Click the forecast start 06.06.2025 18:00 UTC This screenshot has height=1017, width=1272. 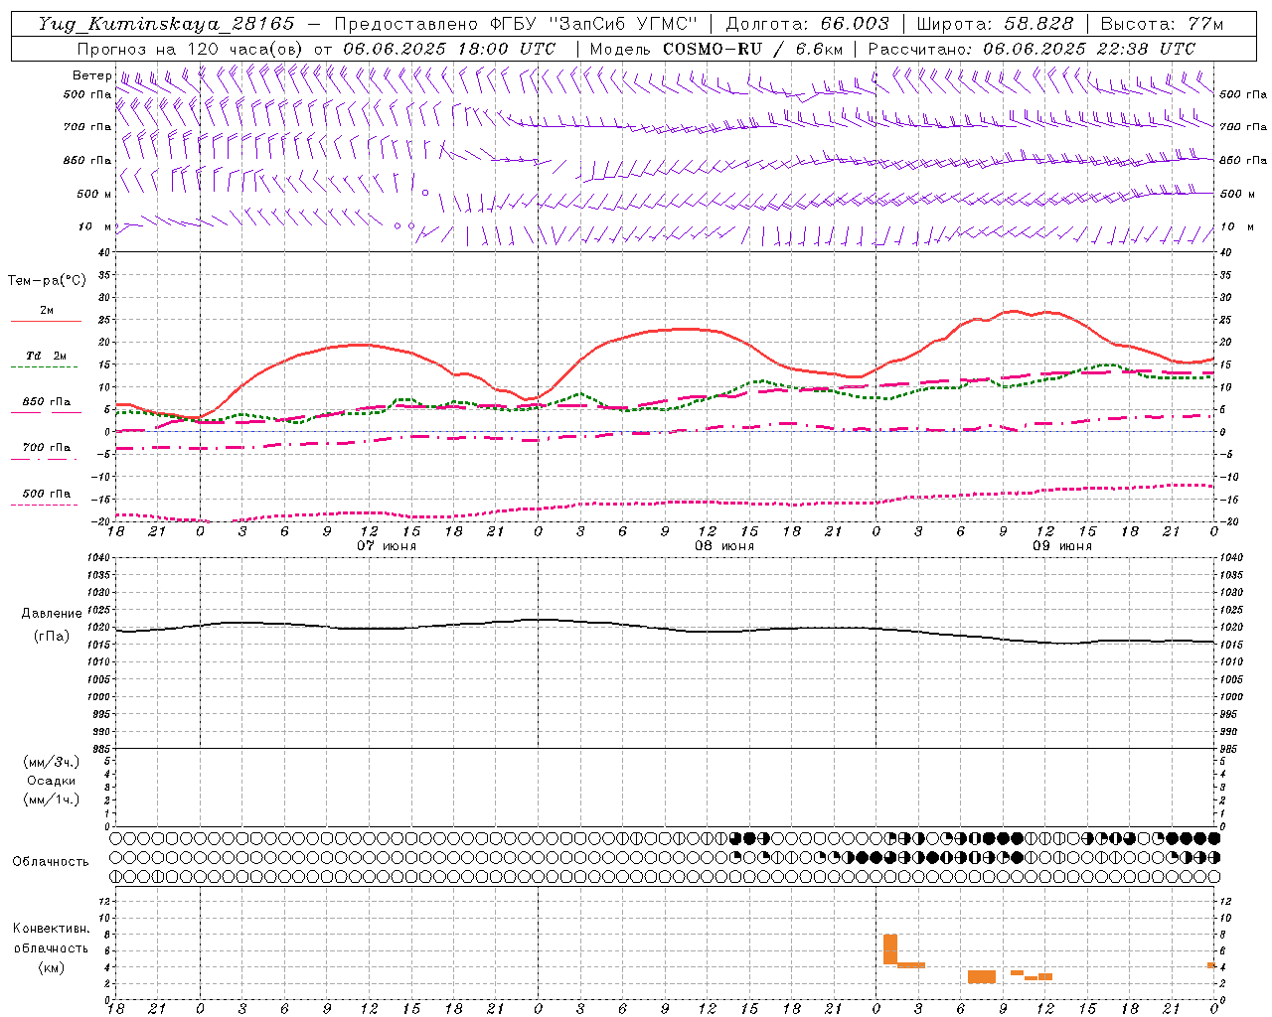point(449,49)
